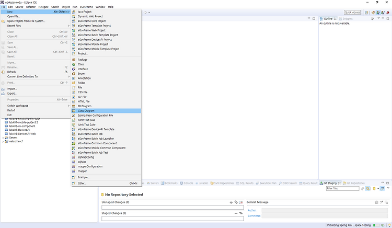Create a JUnit Test Suite
This screenshot has width=392, height=228.
point(106,125)
